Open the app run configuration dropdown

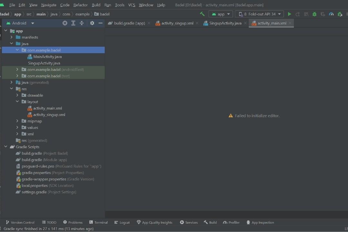click(221, 14)
